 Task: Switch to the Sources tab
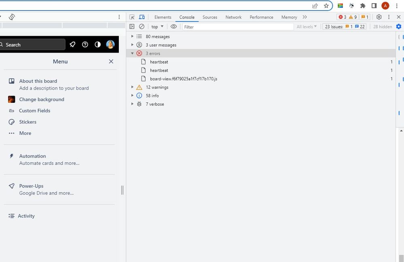pyautogui.click(x=210, y=17)
